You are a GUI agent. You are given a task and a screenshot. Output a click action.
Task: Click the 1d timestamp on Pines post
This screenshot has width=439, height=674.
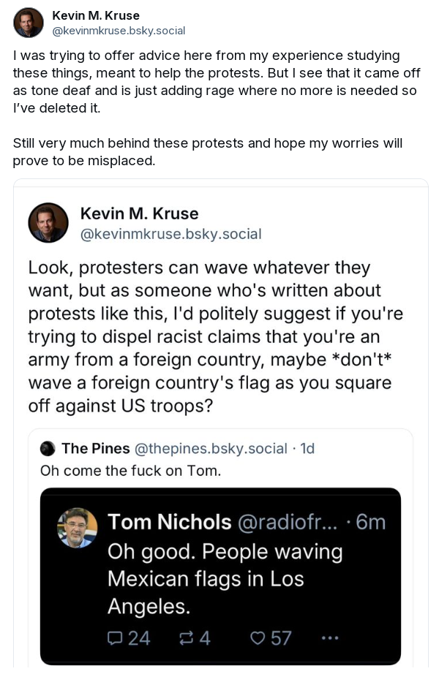[307, 448]
